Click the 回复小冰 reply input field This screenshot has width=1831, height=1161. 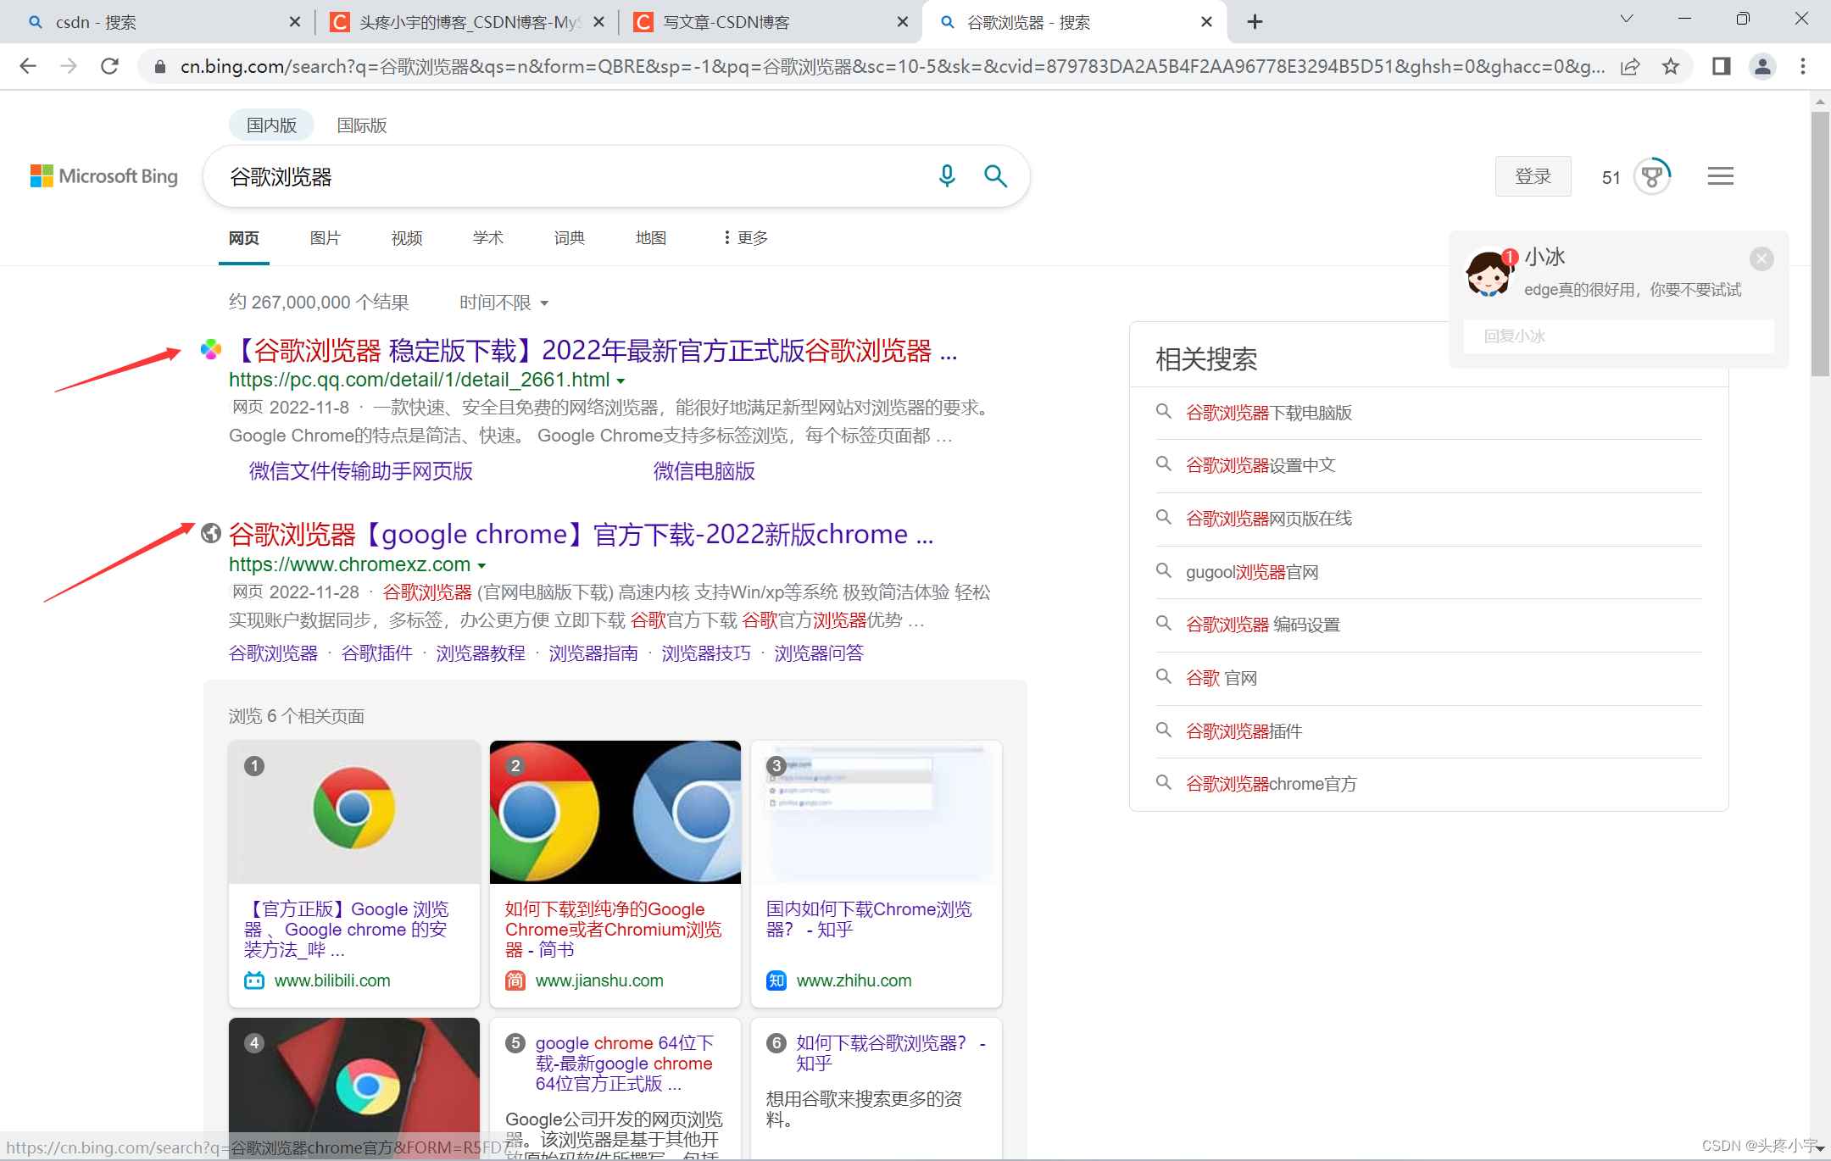pyautogui.click(x=1617, y=336)
